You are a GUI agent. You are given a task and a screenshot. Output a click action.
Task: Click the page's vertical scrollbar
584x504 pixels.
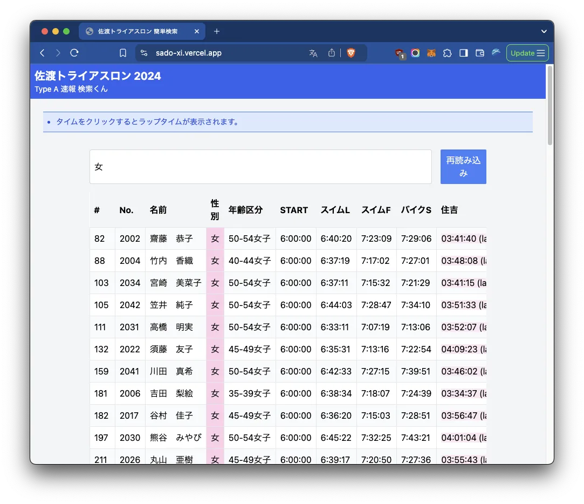tap(549, 105)
